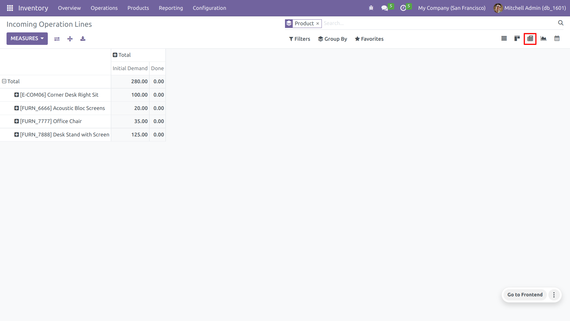570x321 pixels.
Task: Open the conversations messages icon
Action: coord(385,8)
